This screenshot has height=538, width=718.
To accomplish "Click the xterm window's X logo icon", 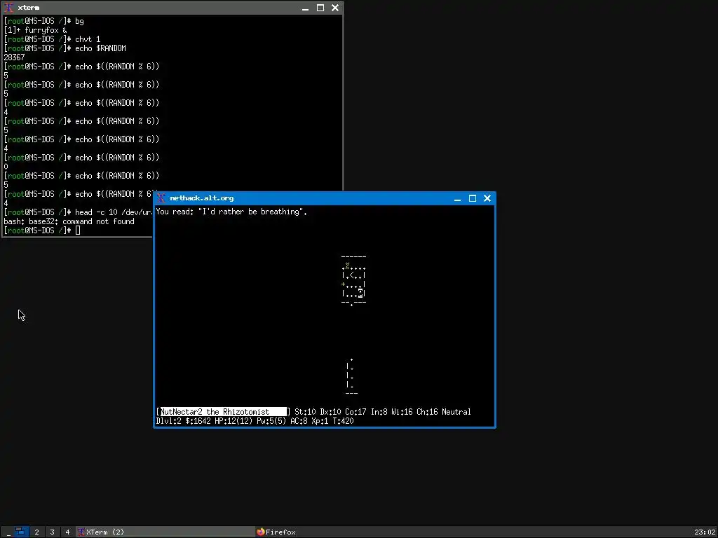I will tap(8, 8).
